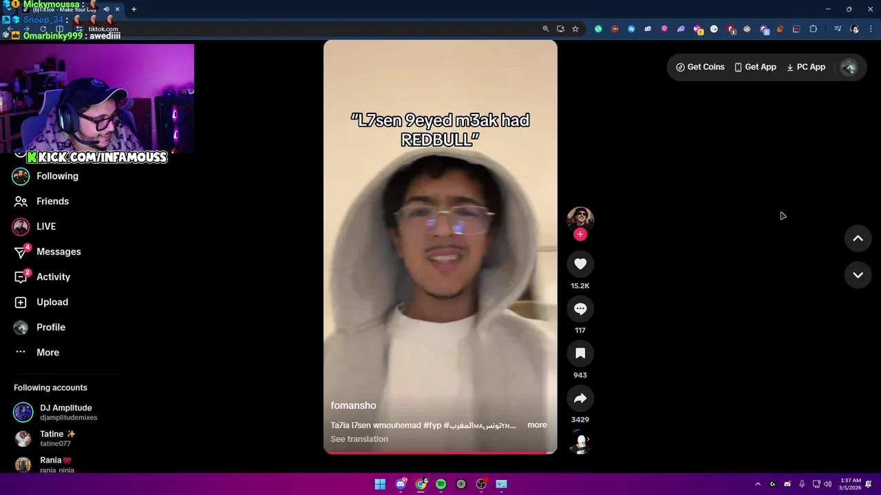881x495 pixels.
Task: Click the orange extension icon
Action: tap(780, 29)
